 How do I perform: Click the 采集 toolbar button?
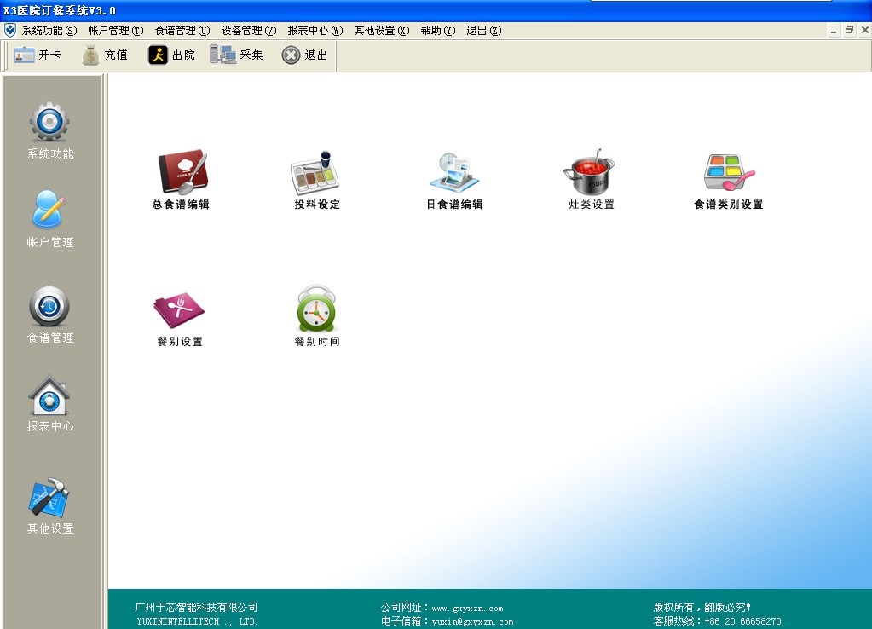pos(237,55)
